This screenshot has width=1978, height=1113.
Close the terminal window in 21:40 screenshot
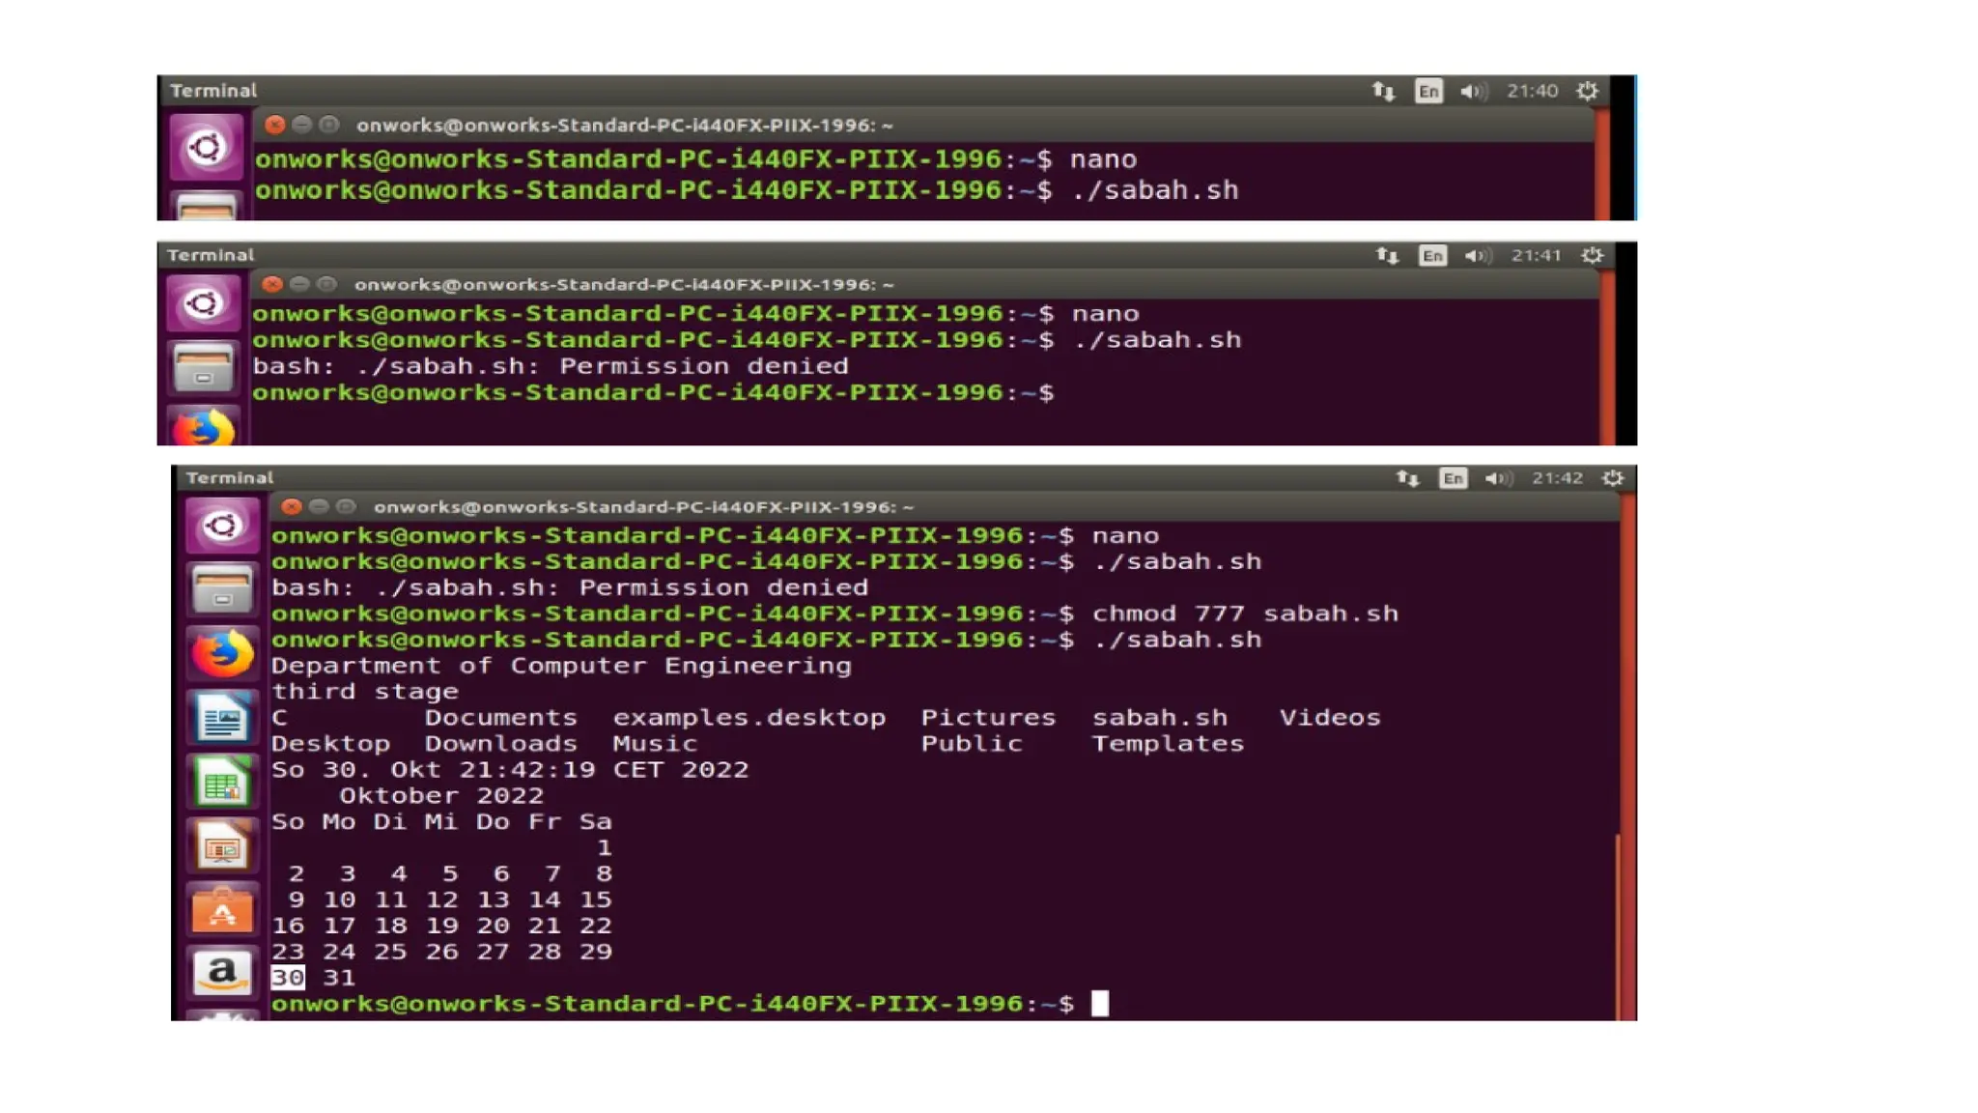click(274, 125)
